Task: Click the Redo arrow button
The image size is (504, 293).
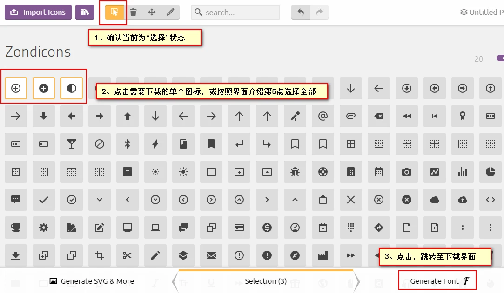Action: [319, 12]
